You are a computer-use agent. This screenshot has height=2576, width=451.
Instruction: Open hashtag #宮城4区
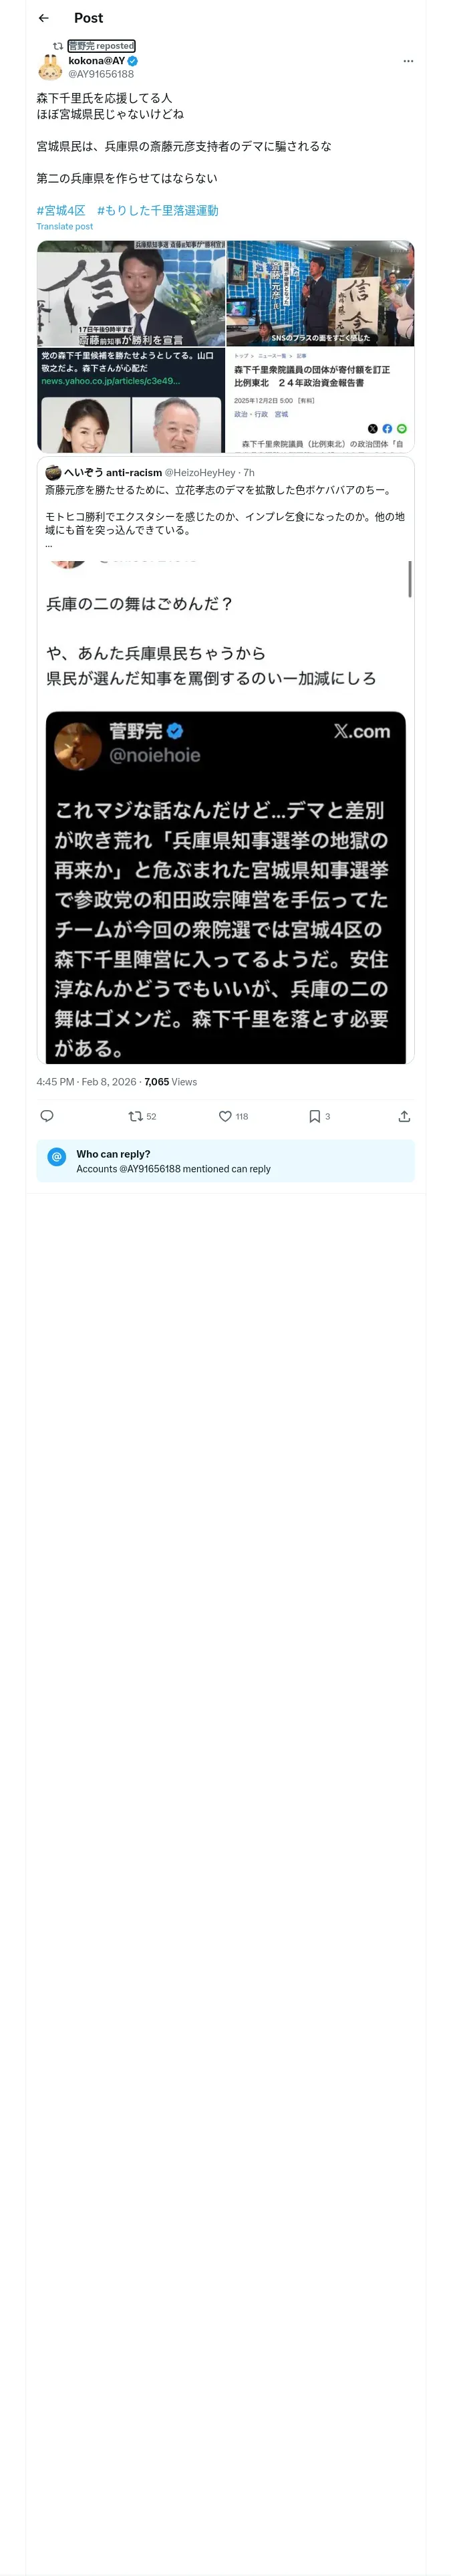61,211
